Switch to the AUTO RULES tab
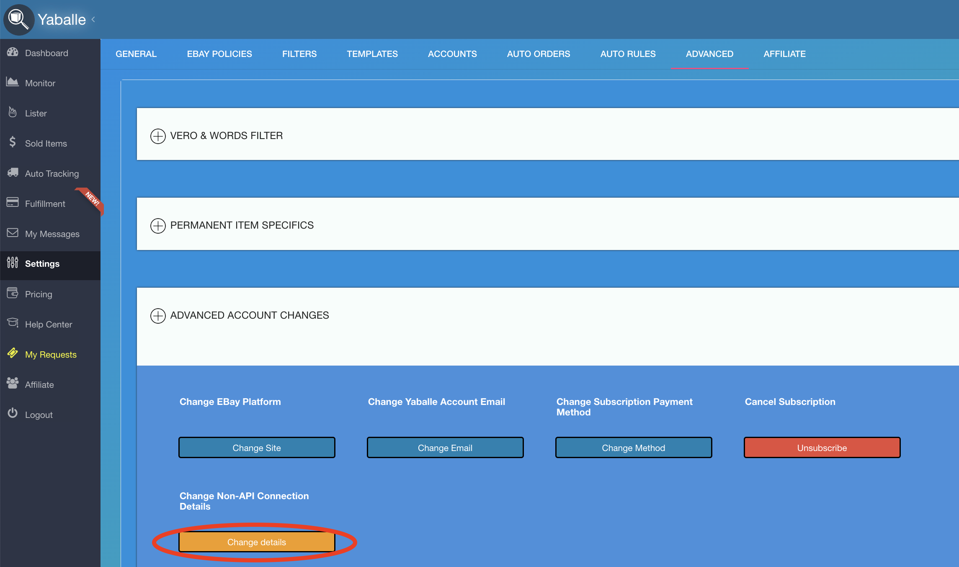Image resolution: width=959 pixels, height=567 pixels. [x=628, y=54]
